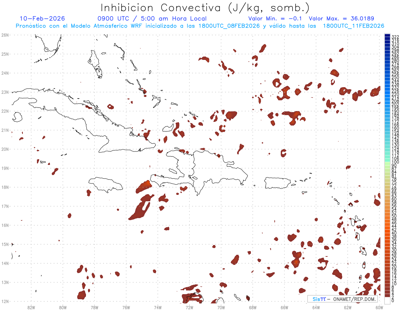Screen dimensions: 403x312
Task: Click the 26N latitude label
Action: coord(5,35)
